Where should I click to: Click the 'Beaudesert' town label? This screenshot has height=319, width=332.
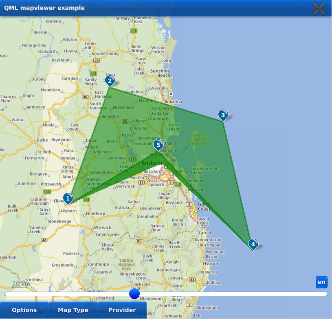[x=151, y=208]
